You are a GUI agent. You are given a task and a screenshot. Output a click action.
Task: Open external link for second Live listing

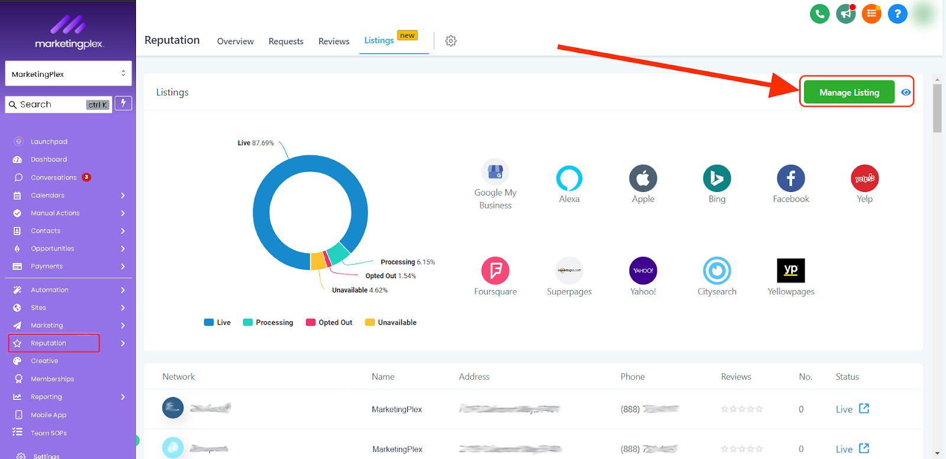coord(864,448)
